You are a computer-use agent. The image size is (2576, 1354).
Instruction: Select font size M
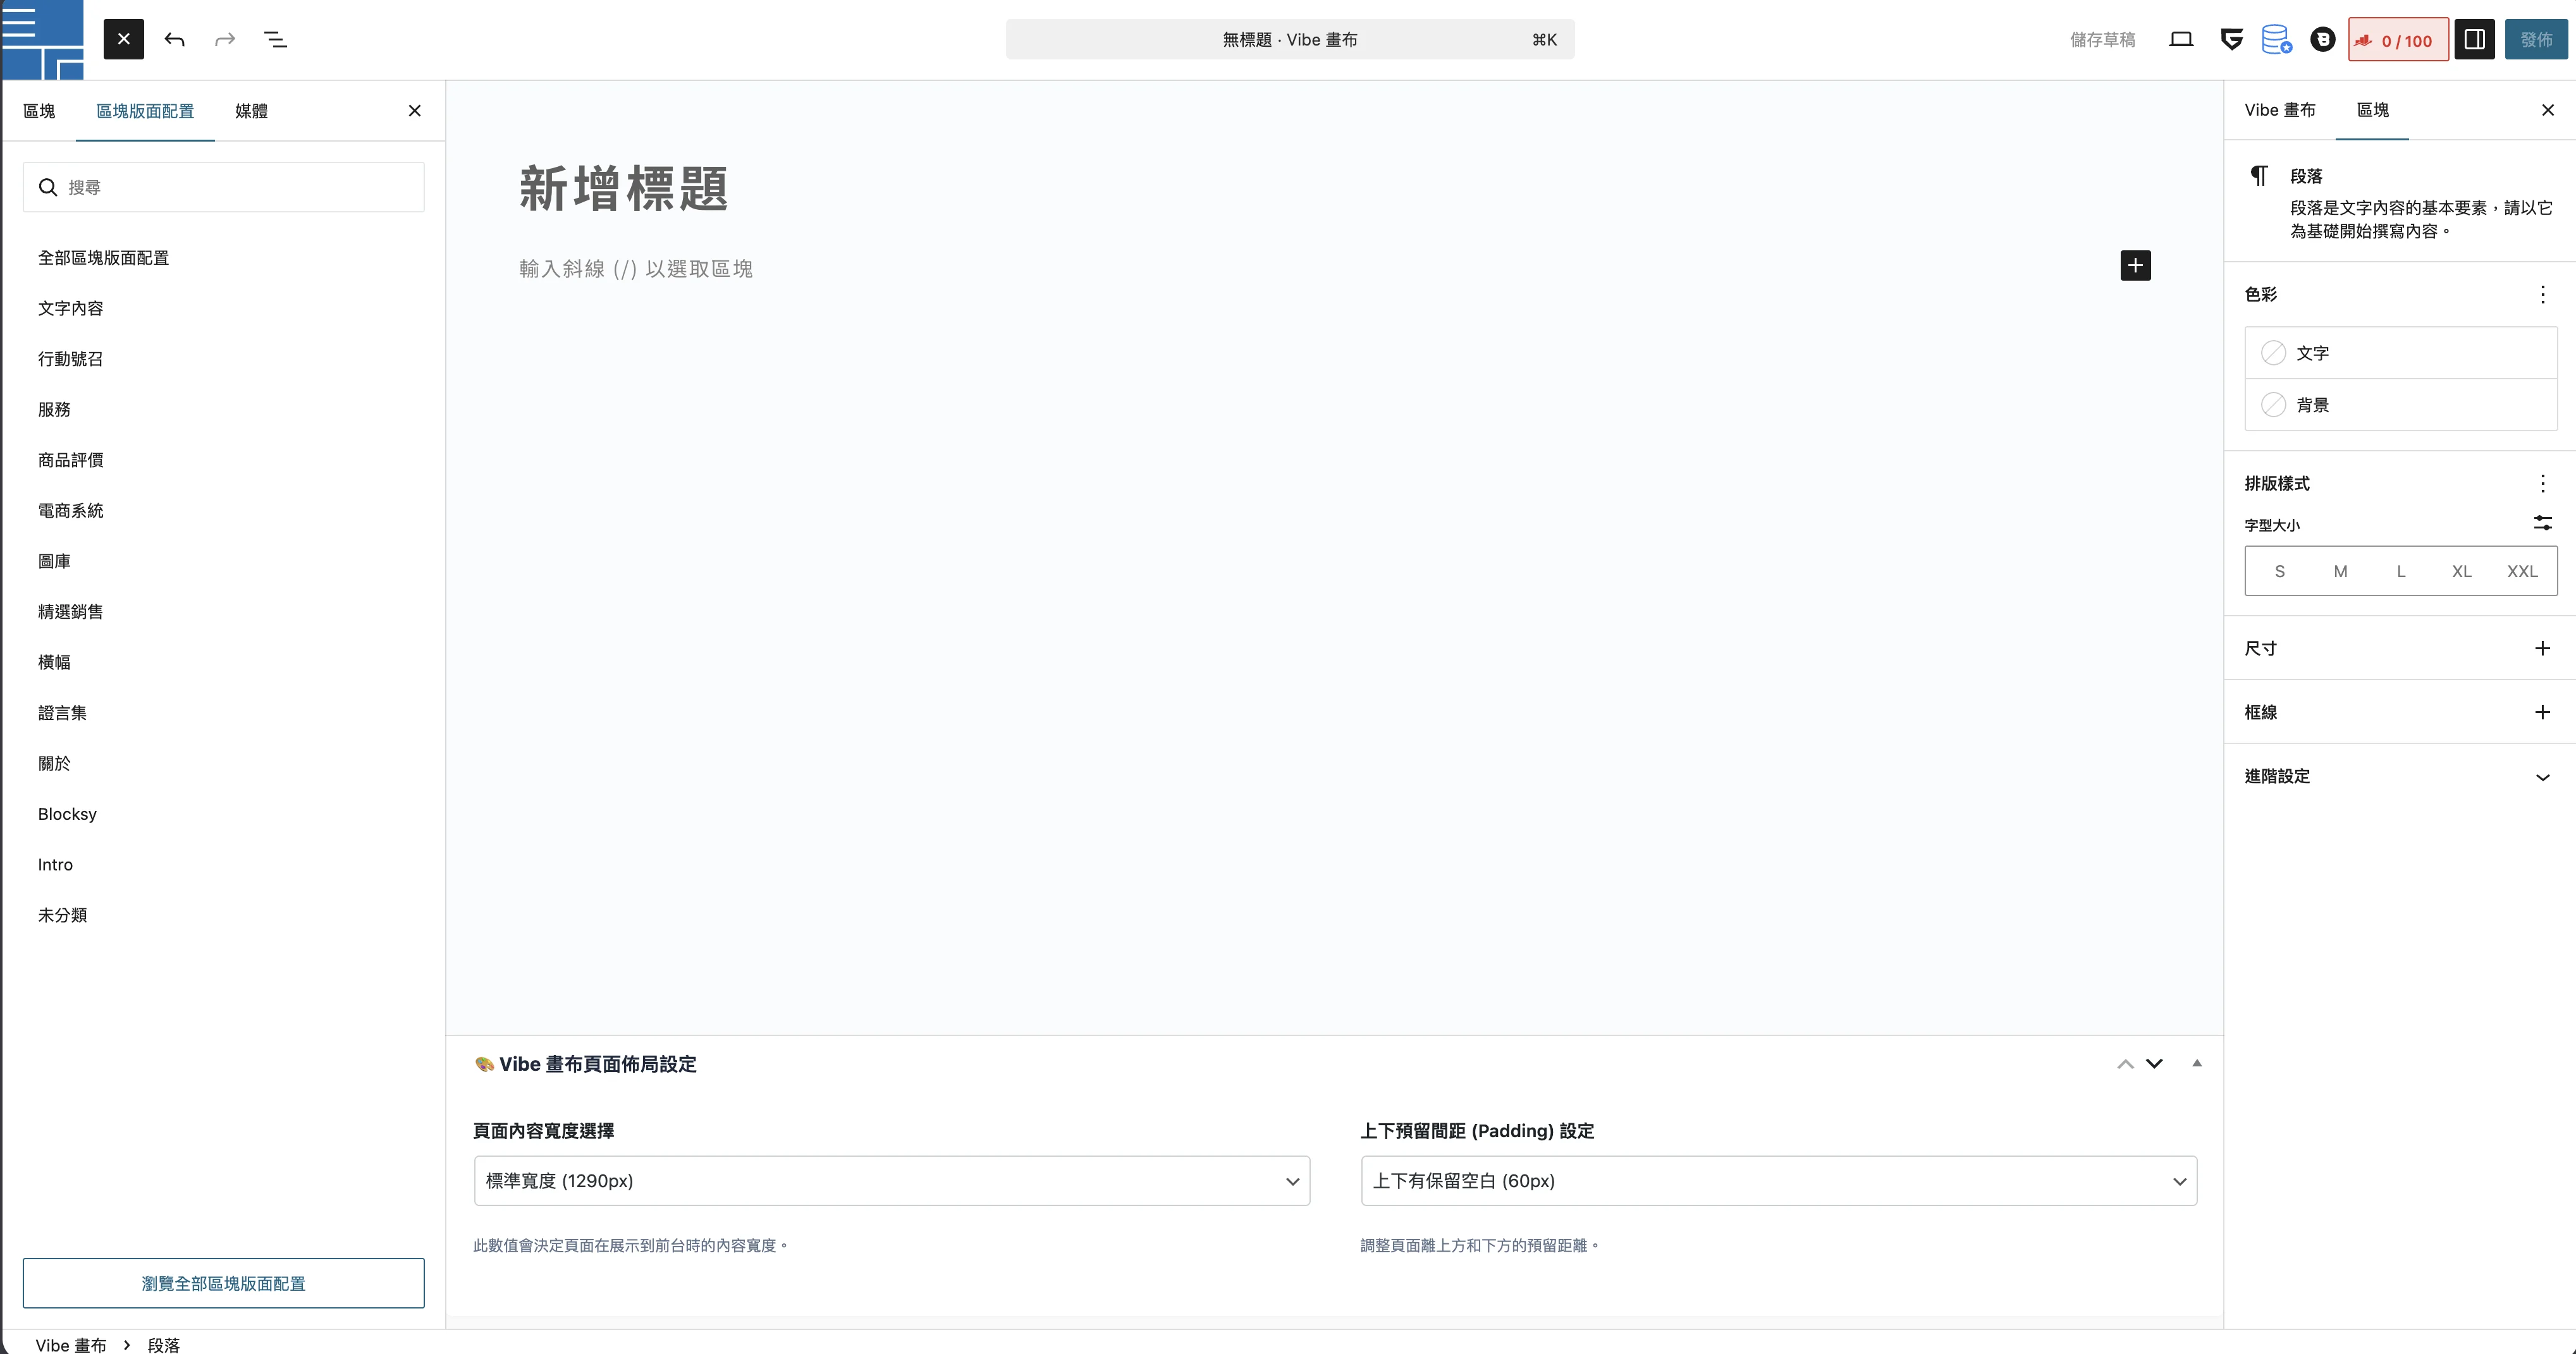2340,571
